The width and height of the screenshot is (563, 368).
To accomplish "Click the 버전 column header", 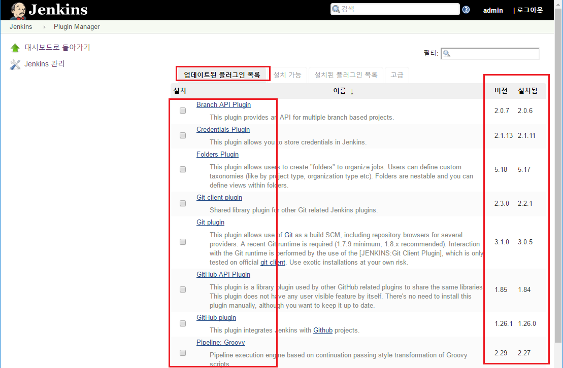I will (x=501, y=91).
